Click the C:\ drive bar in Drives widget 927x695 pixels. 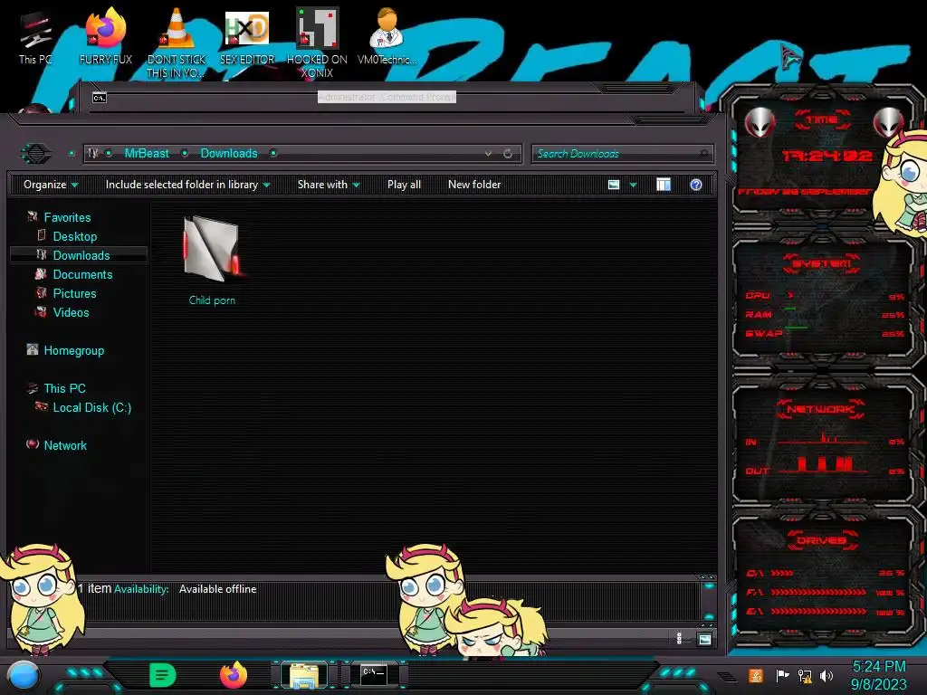(826, 573)
